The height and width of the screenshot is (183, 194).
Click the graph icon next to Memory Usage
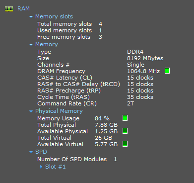tap(125, 118)
